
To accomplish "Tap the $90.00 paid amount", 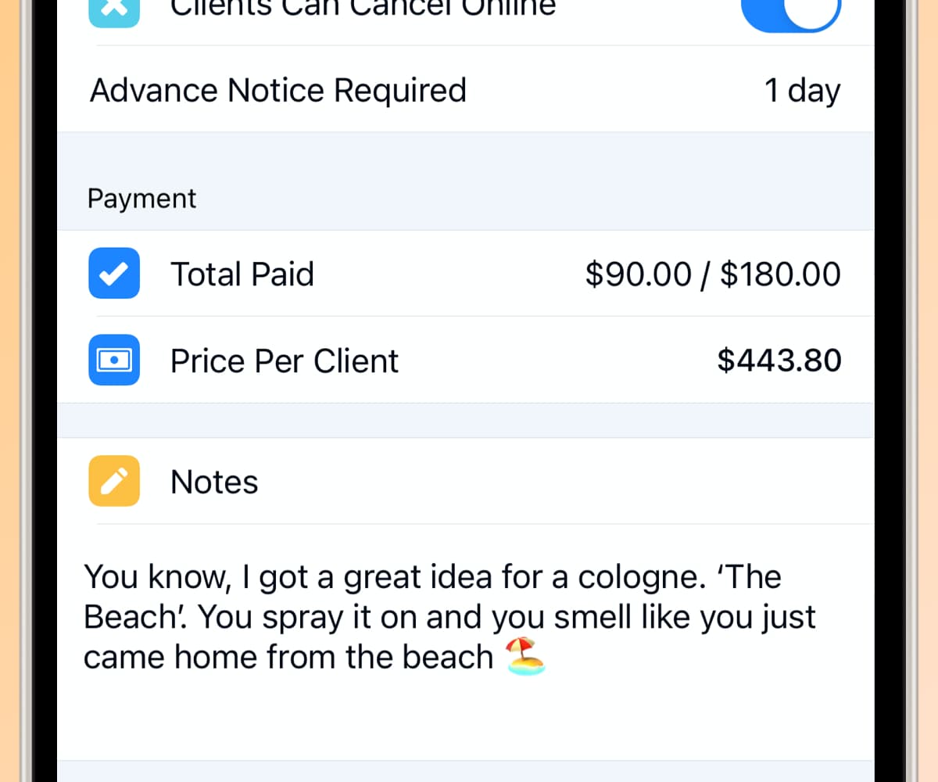I will point(638,274).
